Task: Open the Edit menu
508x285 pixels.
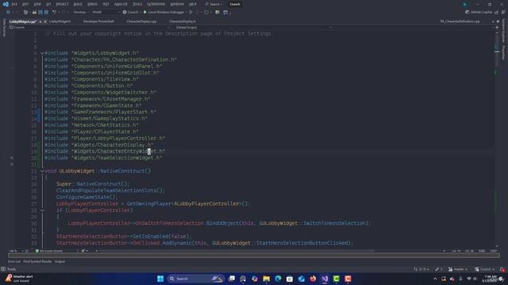Action: point(25,4)
